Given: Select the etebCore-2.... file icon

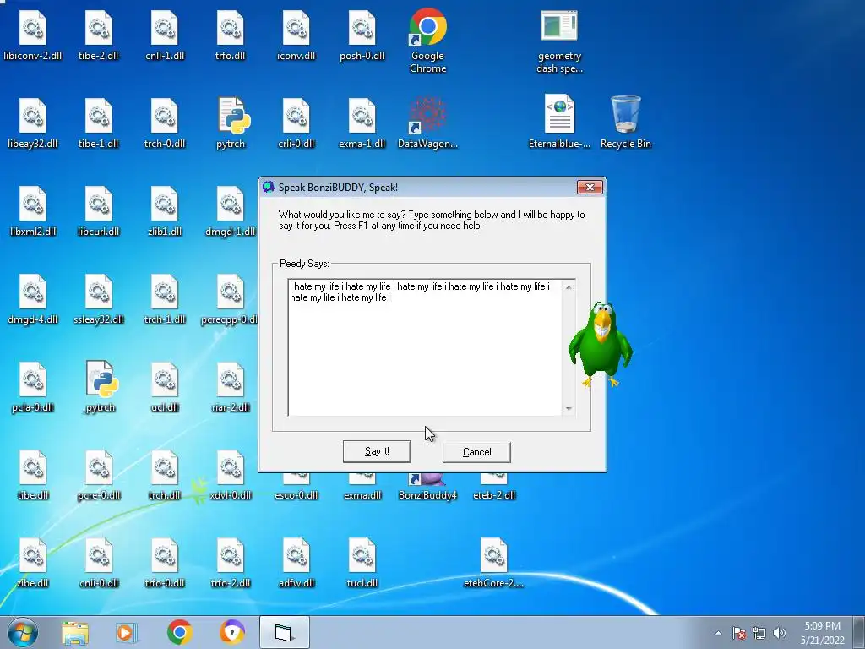Looking at the screenshot, I should click(x=493, y=562).
